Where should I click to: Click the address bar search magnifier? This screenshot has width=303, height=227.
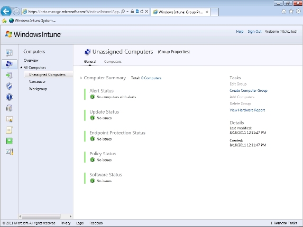[123, 12]
